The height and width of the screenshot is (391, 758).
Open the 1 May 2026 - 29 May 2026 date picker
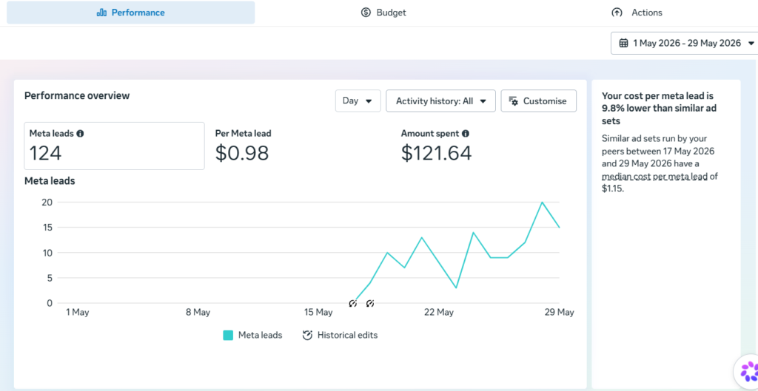pos(685,44)
